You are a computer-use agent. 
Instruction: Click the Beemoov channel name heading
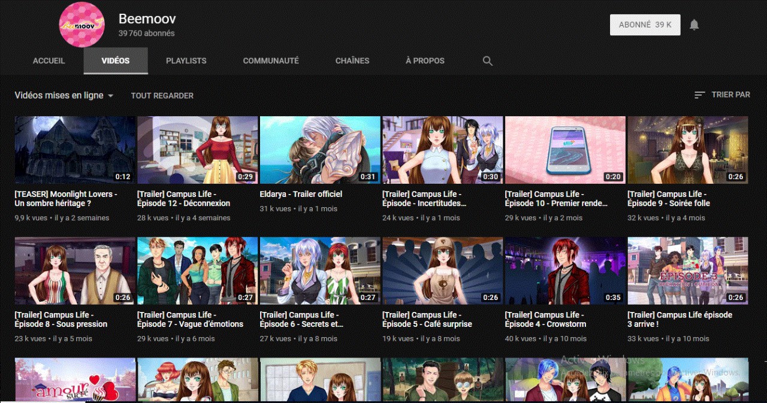click(x=147, y=18)
